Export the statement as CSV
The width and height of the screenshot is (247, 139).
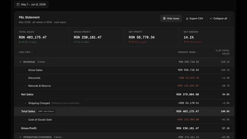(195, 19)
